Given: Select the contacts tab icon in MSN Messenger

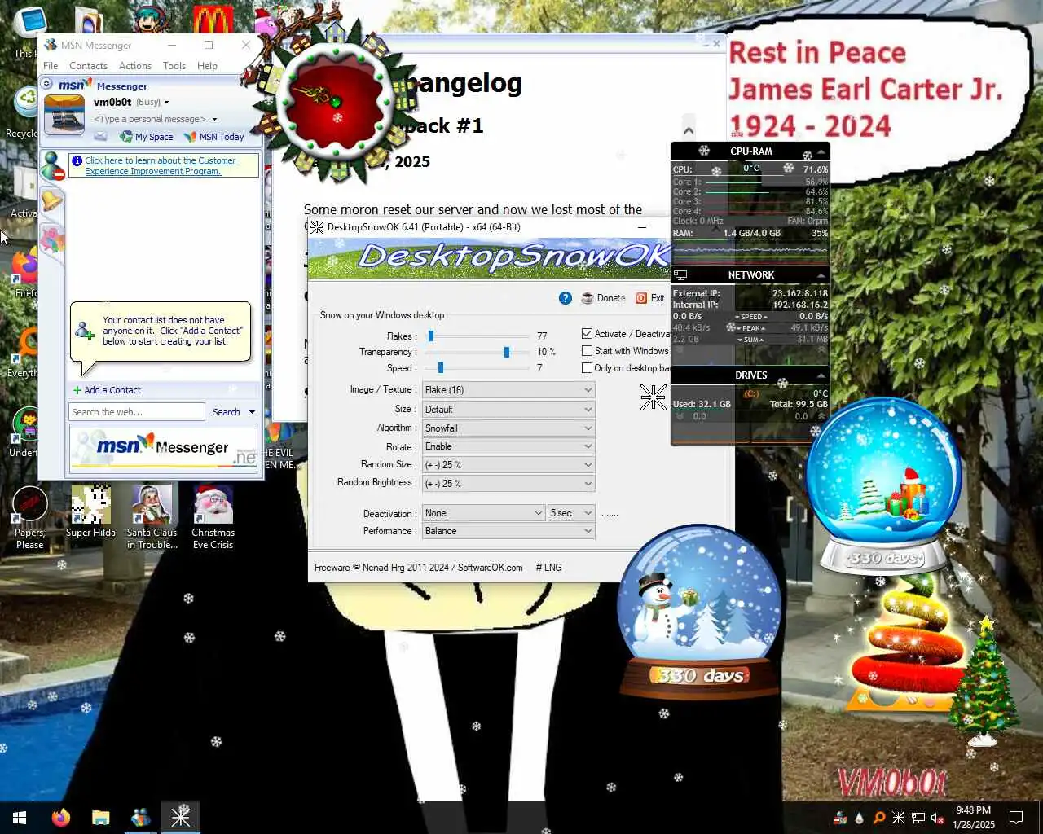Looking at the screenshot, I should 53,166.
